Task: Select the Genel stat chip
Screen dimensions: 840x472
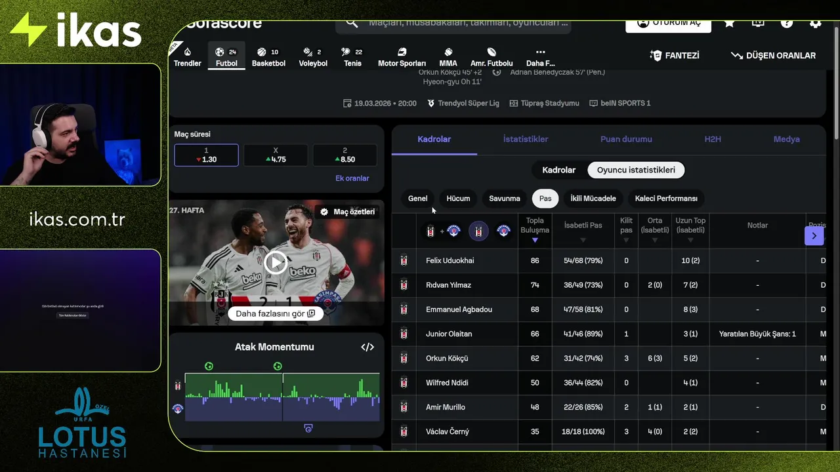Action: (417, 199)
